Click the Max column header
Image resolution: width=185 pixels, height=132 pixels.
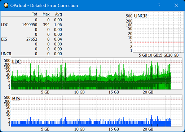click(46, 14)
